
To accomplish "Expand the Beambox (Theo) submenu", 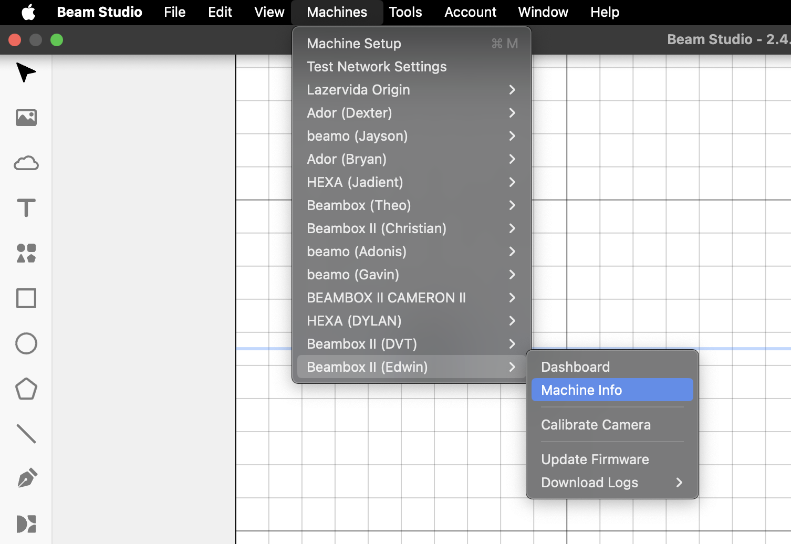I will (x=412, y=205).
